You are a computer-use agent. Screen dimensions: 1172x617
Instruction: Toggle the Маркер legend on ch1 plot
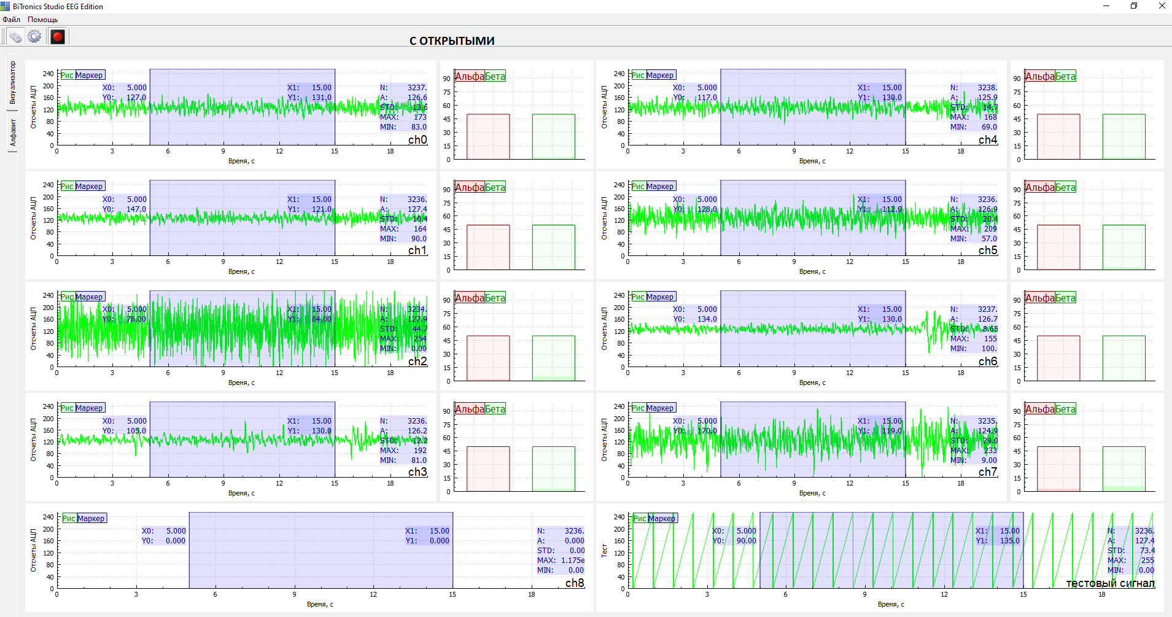click(89, 187)
